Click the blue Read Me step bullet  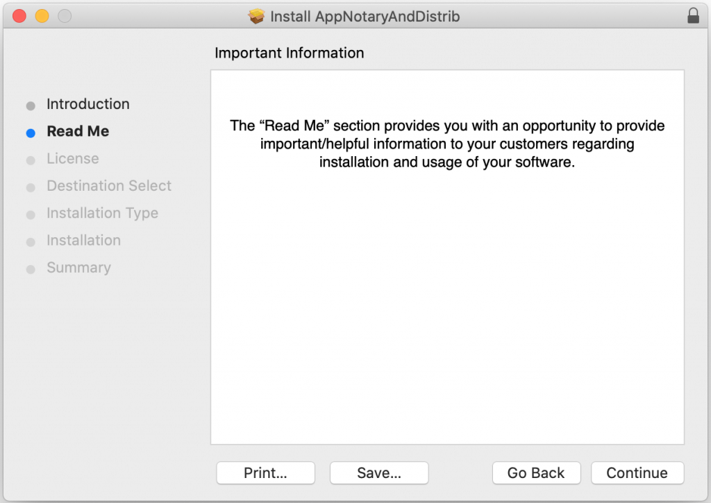pyautogui.click(x=31, y=133)
